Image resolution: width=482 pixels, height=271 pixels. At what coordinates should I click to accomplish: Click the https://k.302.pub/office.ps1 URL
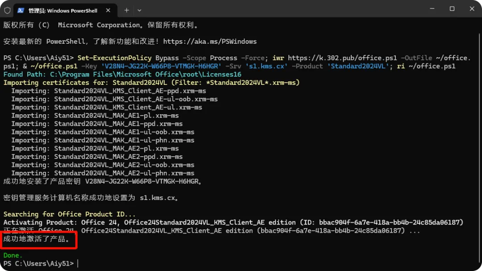coord(342,58)
